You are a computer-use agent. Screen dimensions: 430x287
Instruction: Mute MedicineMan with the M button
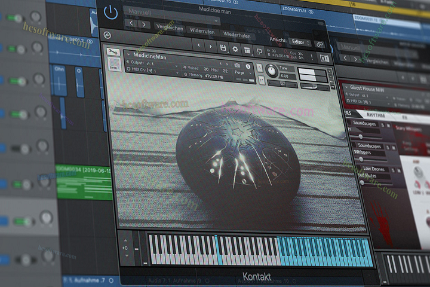click(262, 80)
